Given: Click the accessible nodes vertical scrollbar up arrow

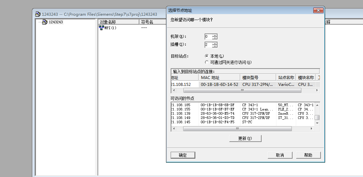Looking at the screenshot, I should 317,105.
